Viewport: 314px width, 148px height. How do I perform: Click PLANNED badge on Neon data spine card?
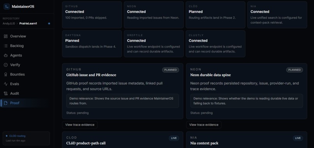point(295,70)
